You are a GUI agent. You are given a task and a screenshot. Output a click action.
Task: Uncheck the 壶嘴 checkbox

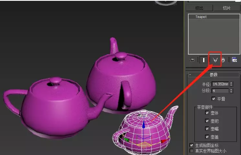pyautogui.click(x=207, y=128)
